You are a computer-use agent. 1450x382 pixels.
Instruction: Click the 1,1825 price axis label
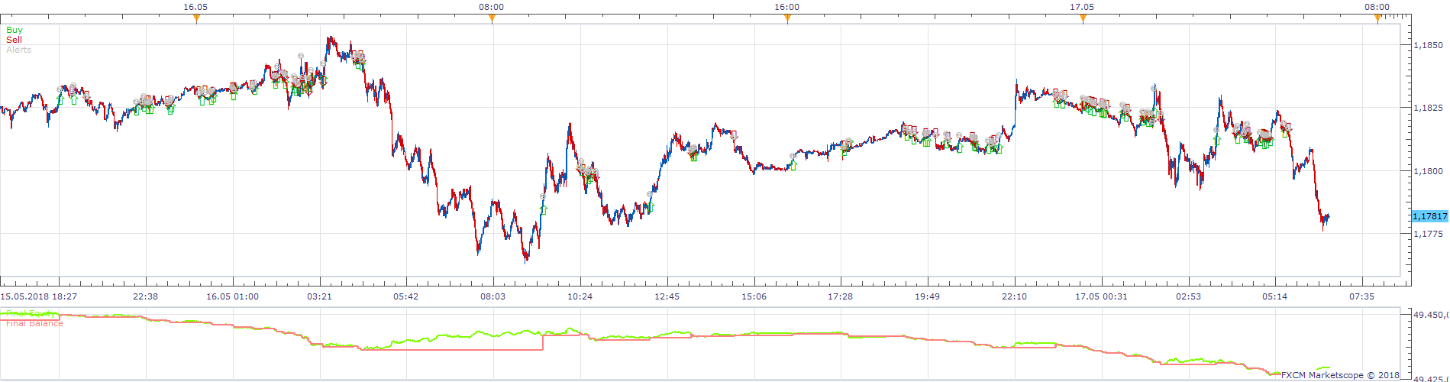[1428, 108]
